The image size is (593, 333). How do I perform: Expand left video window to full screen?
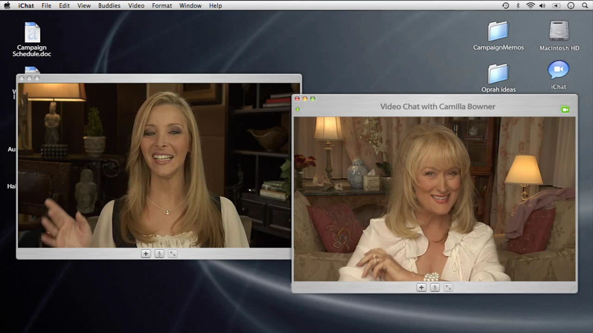point(173,253)
